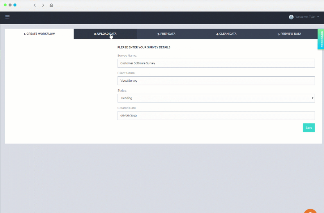Open the 4. CLEAN DATA tab

(x=226, y=34)
